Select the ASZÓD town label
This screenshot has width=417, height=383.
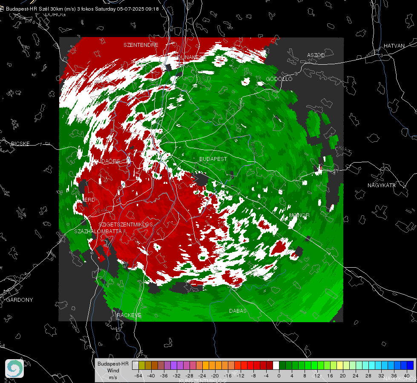pos(316,55)
